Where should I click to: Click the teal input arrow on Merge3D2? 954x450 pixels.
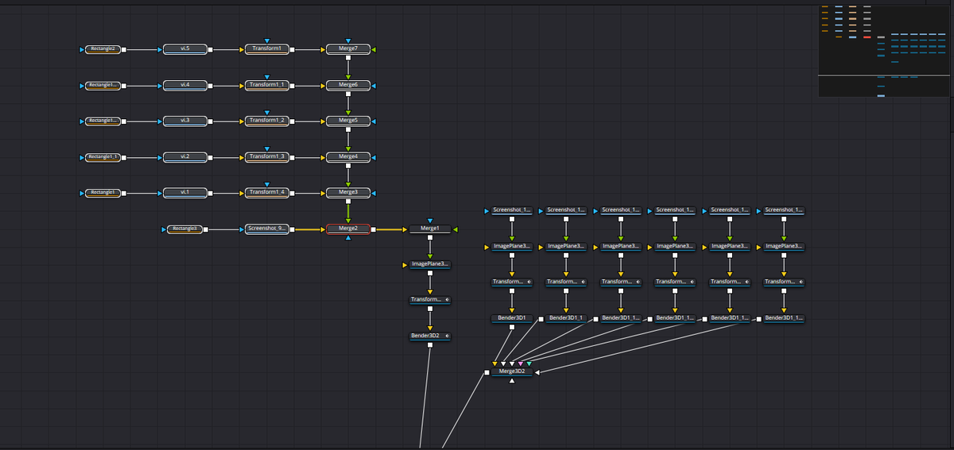click(x=529, y=363)
